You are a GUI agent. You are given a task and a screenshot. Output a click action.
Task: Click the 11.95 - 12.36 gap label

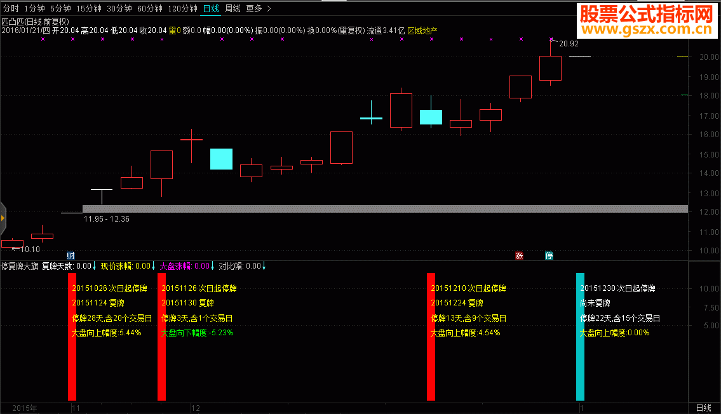point(107,219)
